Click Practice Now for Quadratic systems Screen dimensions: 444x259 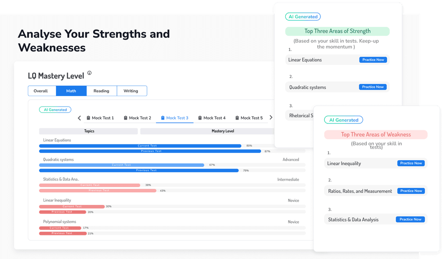tap(373, 87)
